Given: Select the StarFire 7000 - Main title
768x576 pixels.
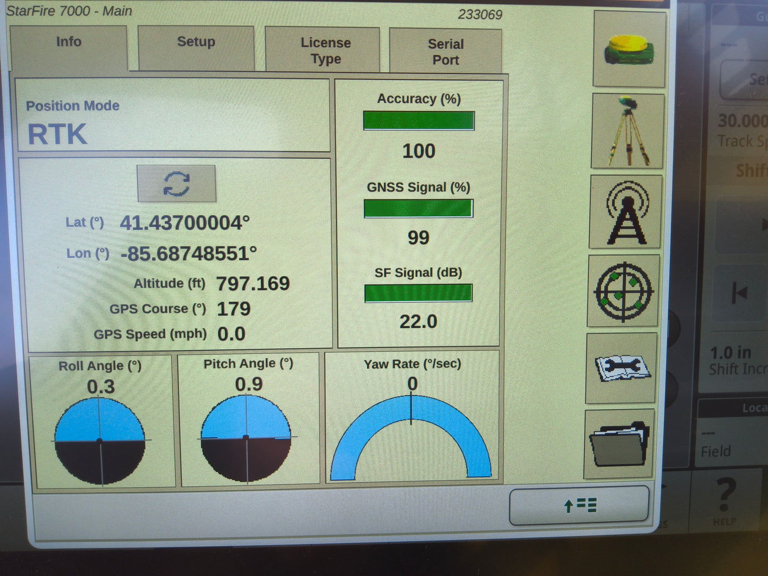Looking at the screenshot, I should [69, 11].
